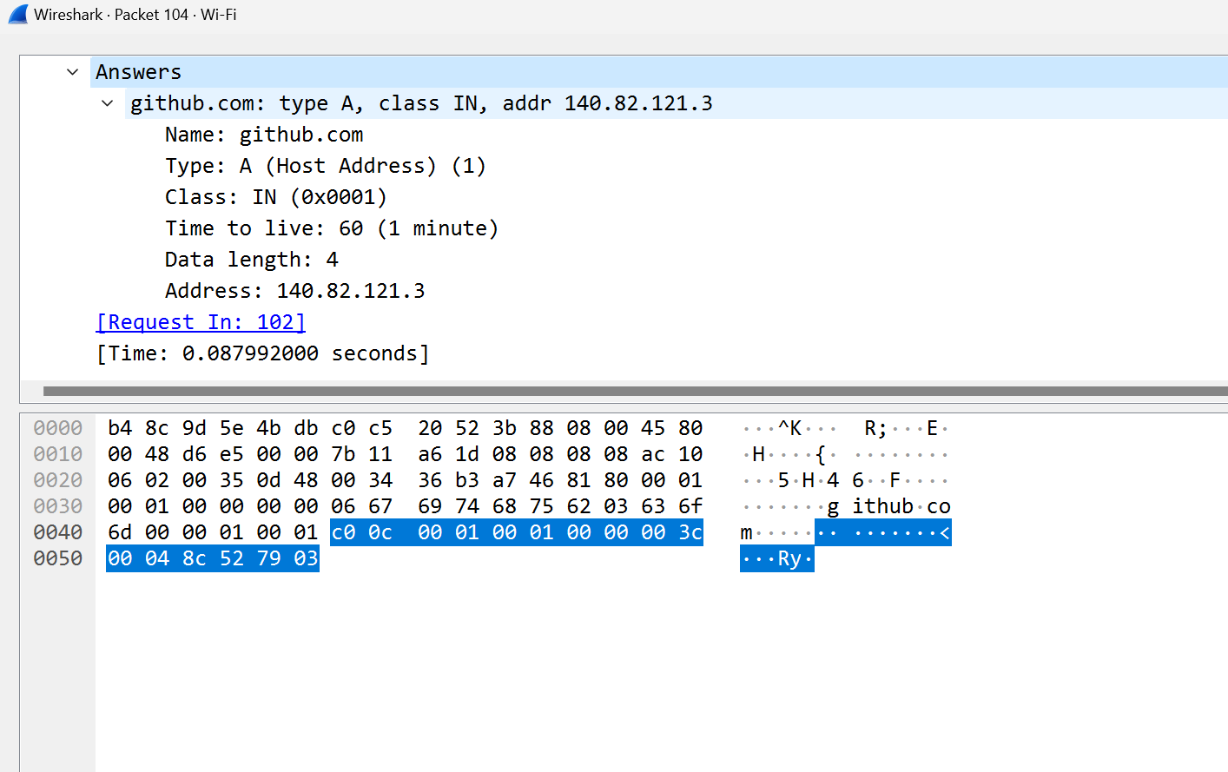The image size is (1228, 772).
Task: Click hex byte 67 in row 0030
Action: click(x=380, y=506)
